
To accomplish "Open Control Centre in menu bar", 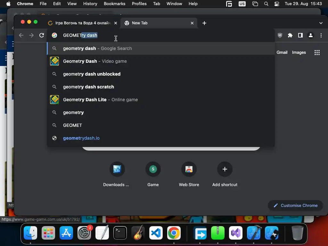I will click(x=276, y=4).
